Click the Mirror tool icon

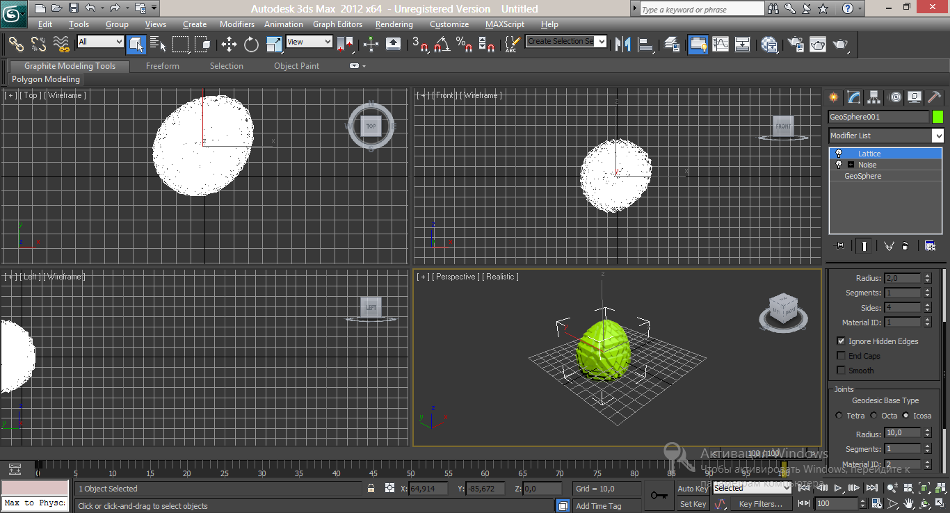(x=623, y=44)
